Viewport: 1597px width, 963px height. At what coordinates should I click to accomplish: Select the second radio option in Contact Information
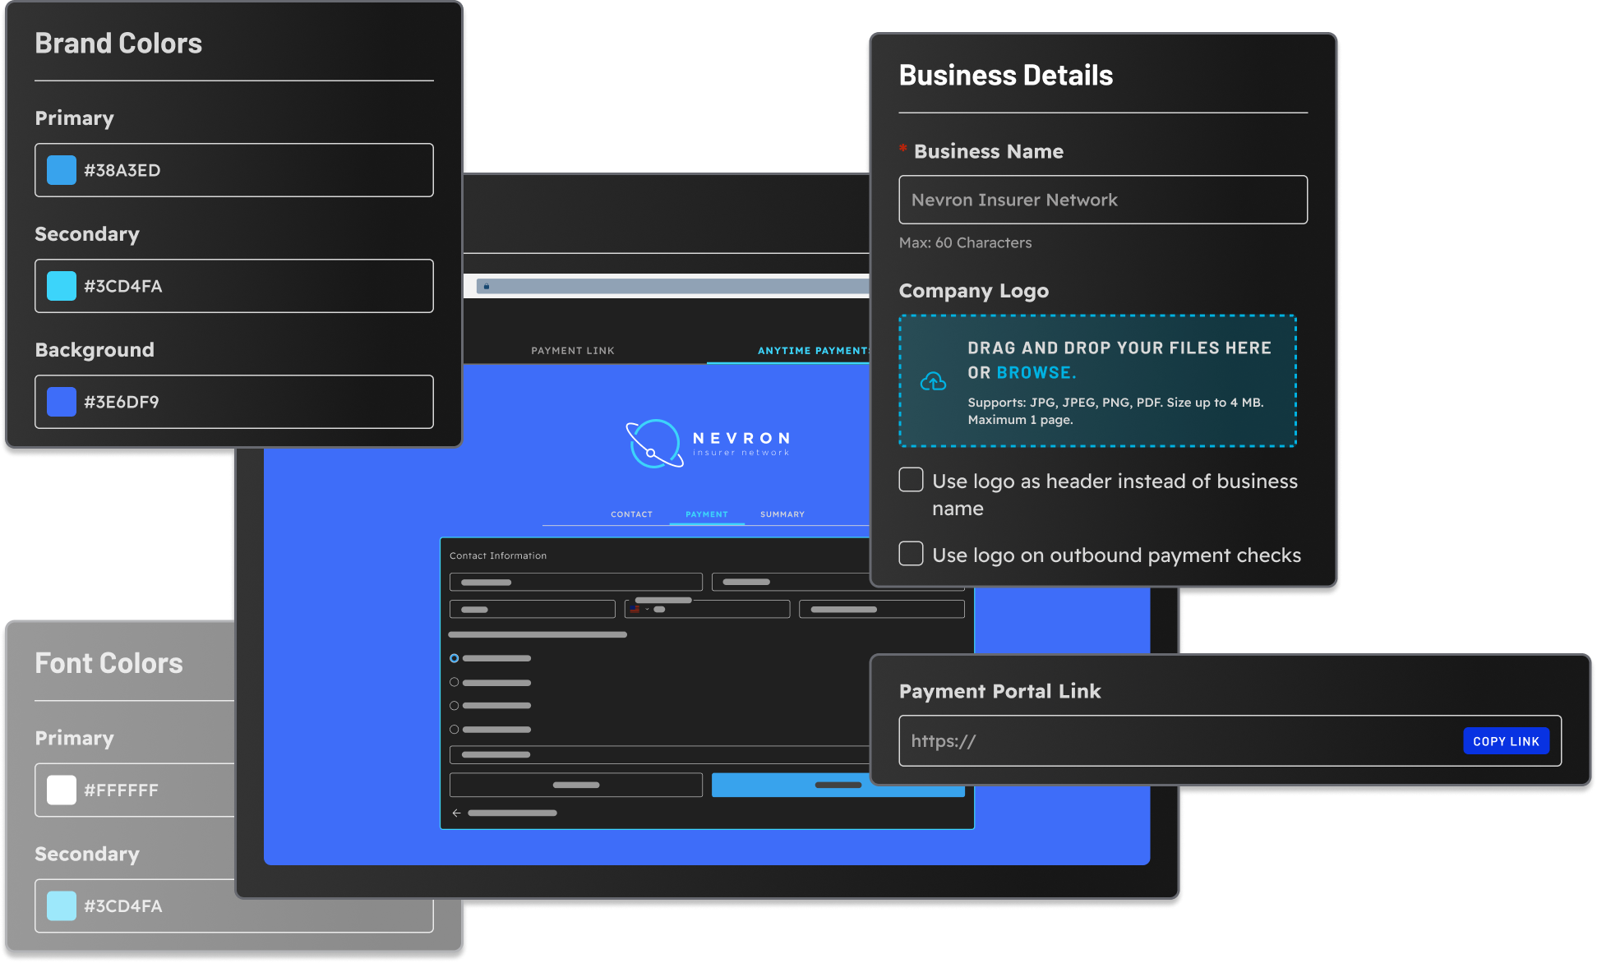(454, 681)
